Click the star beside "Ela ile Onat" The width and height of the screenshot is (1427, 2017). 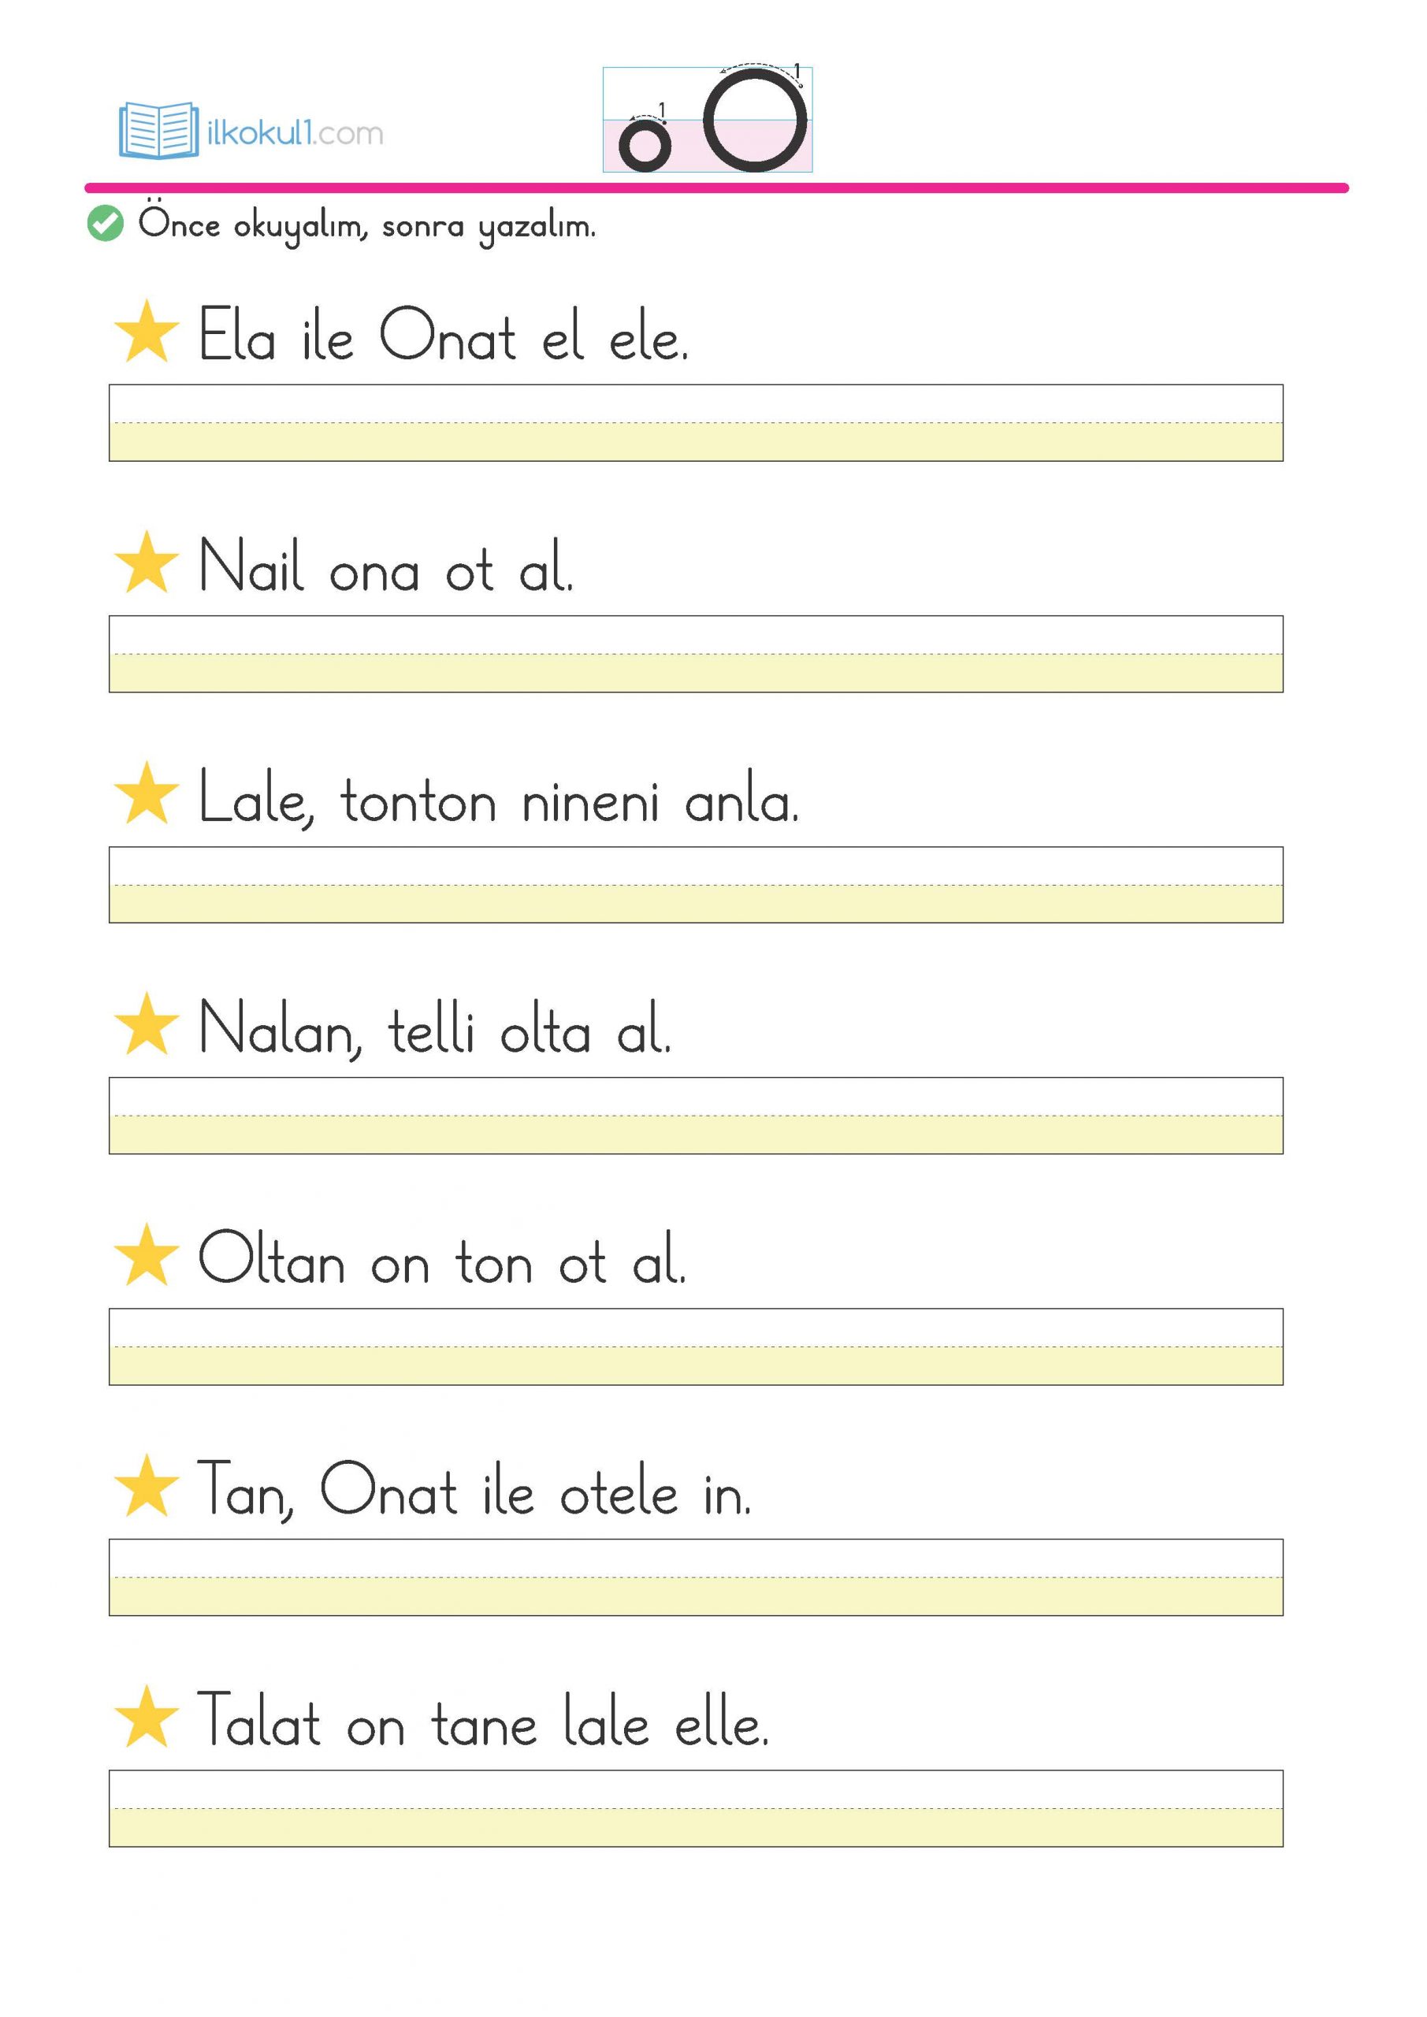tap(147, 332)
